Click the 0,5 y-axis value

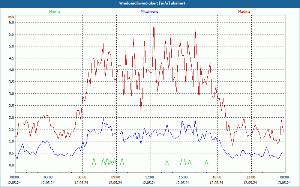(x=12, y=153)
